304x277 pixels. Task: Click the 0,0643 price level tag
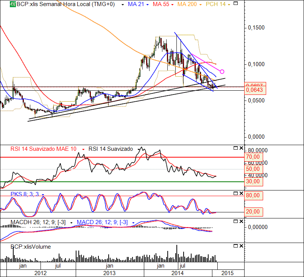tap(255, 90)
